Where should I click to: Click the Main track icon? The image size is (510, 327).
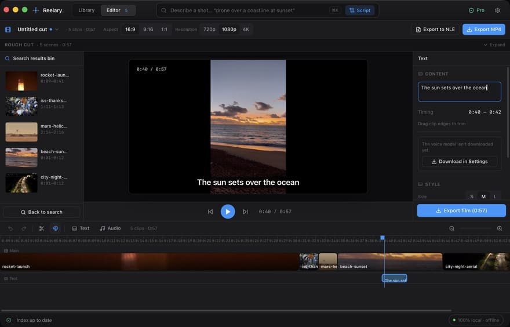click(x=6, y=251)
